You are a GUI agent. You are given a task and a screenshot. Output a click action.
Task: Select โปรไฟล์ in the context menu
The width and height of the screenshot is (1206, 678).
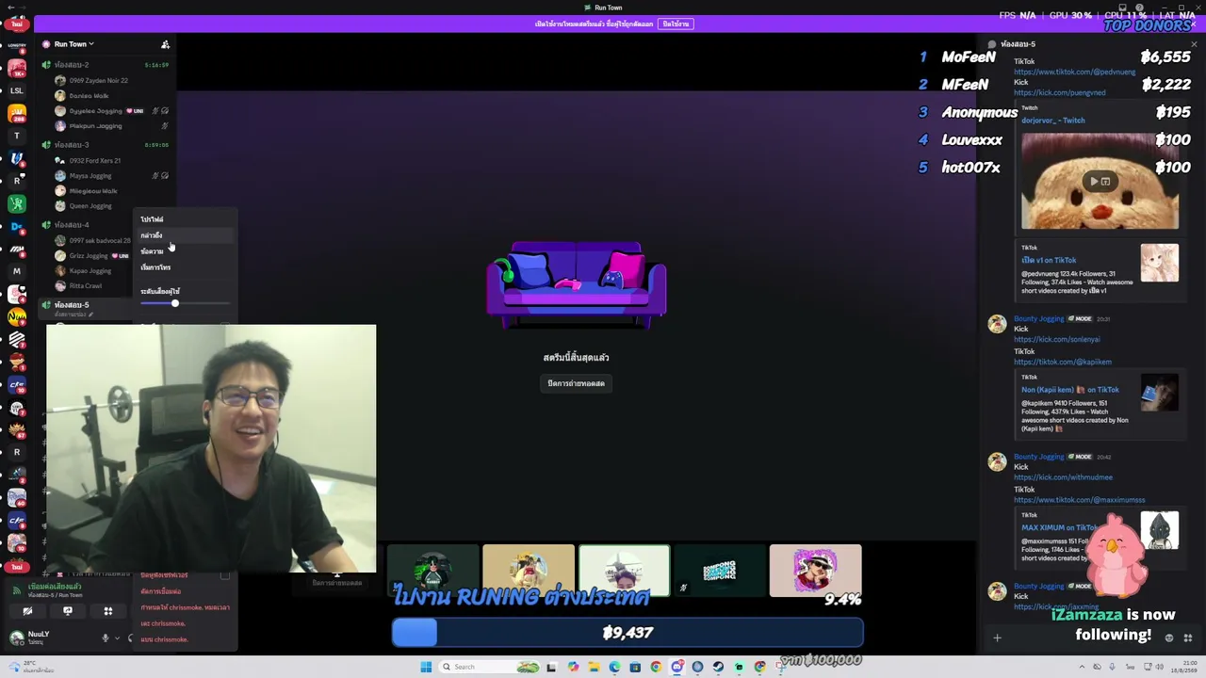[185, 219]
